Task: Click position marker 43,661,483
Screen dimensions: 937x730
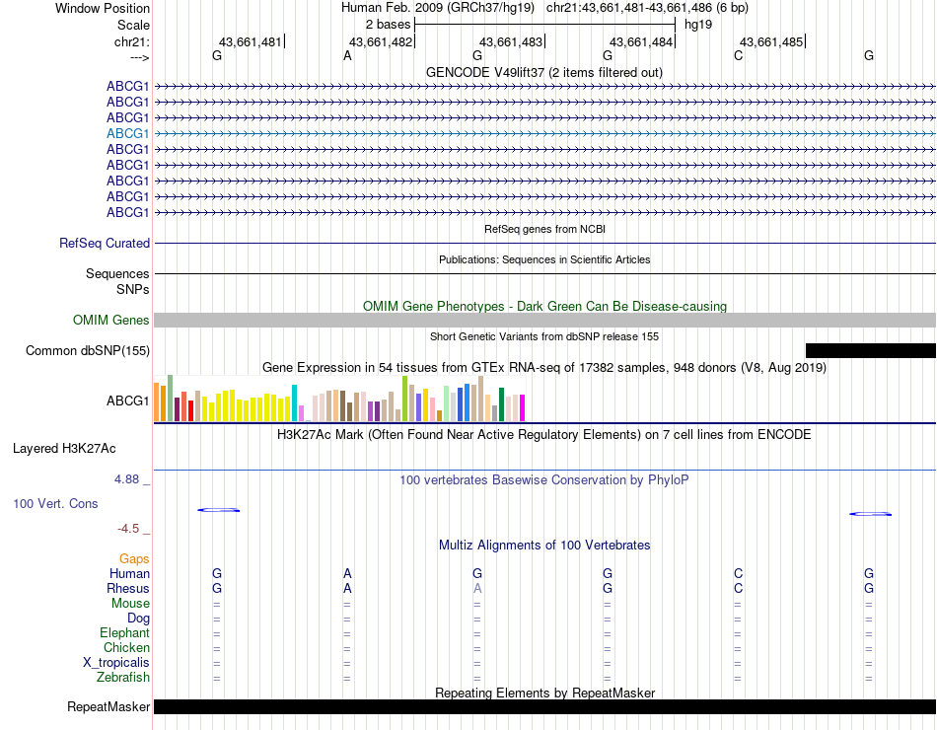Action: pyautogui.click(x=511, y=41)
